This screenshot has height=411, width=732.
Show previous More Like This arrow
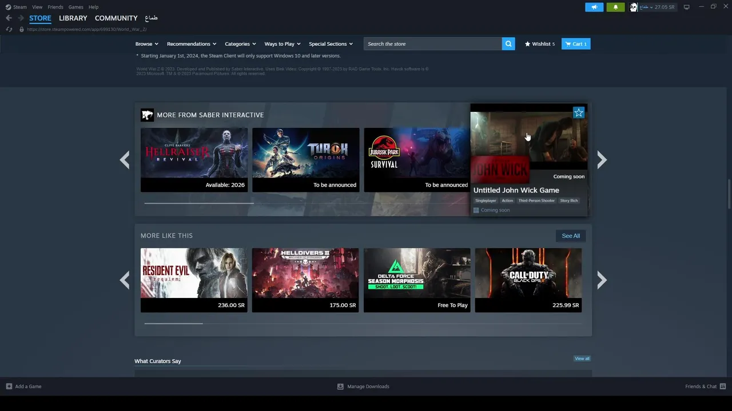[x=125, y=280]
